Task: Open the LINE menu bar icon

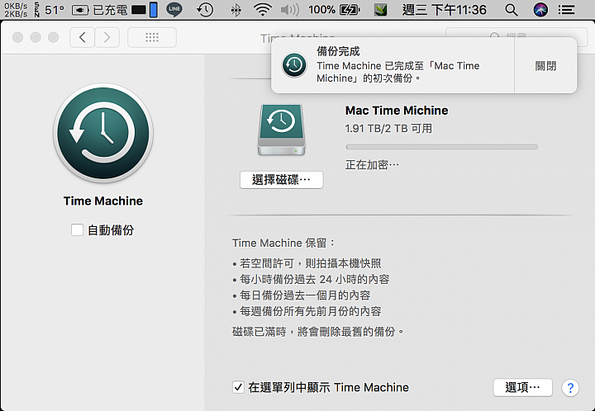Action: [174, 9]
